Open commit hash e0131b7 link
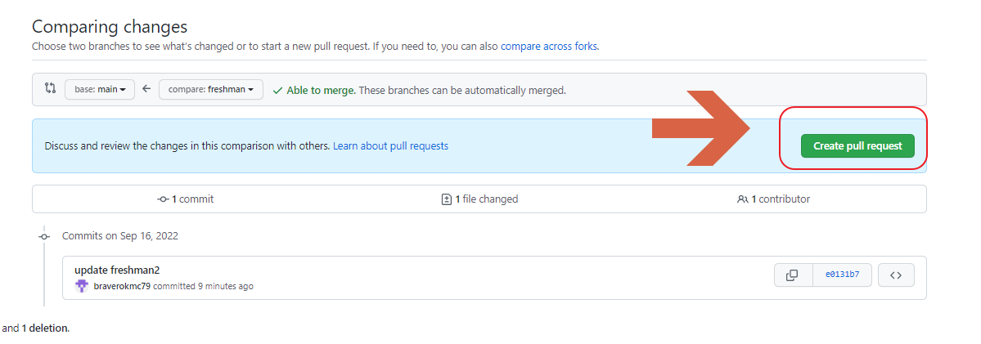This screenshot has width=981, height=344. 842,275
